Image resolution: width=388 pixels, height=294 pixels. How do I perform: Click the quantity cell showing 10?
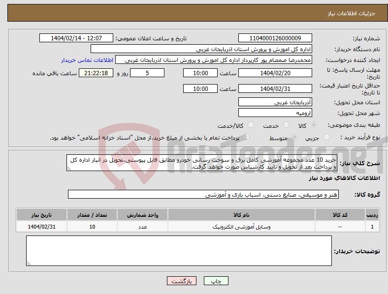coord(92,227)
